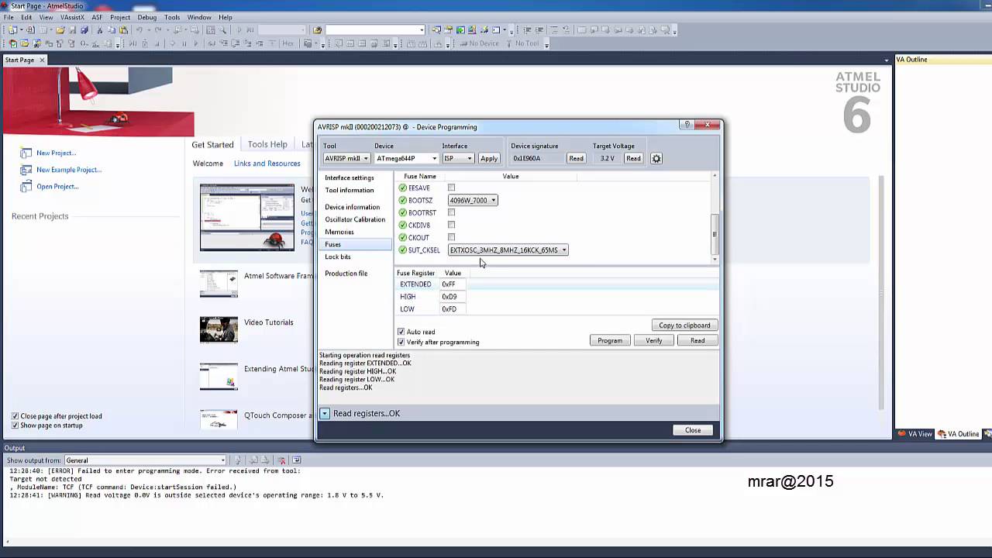The height and width of the screenshot is (558, 992).
Task: Click the help question mark in Device Programming
Action: pyautogui.click(x=687, y=125)
